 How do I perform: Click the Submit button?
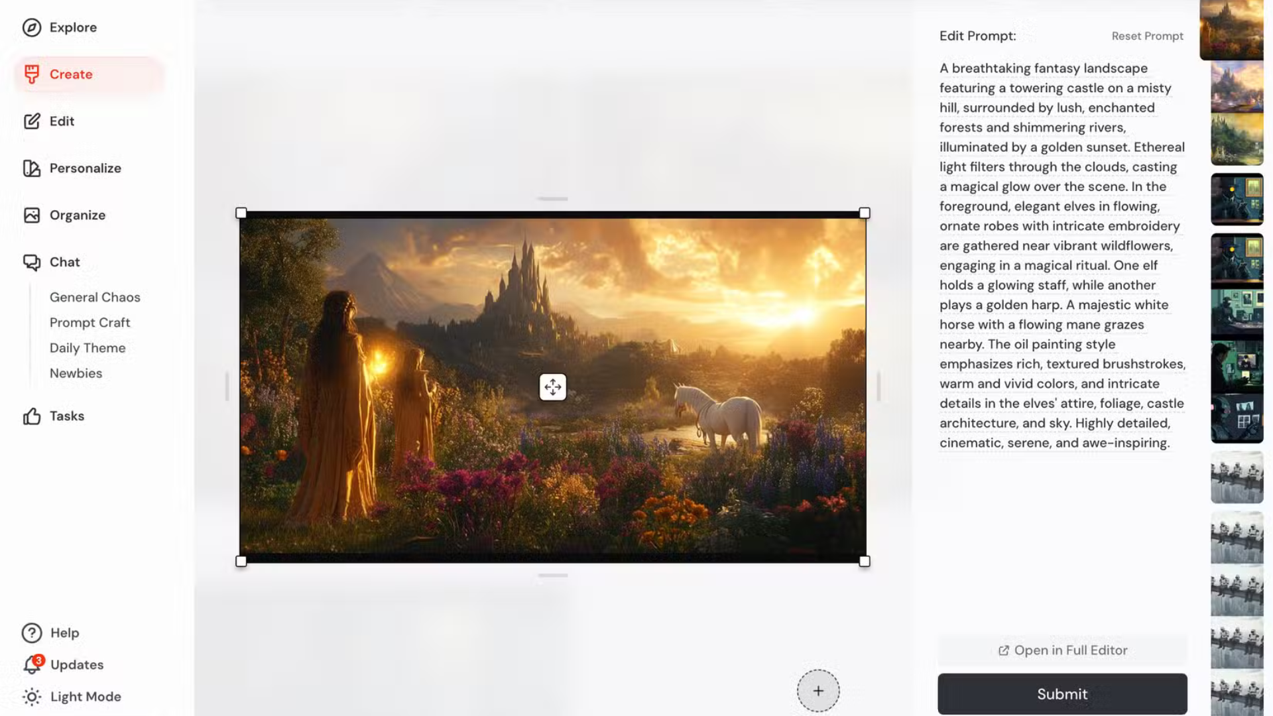1062,694
